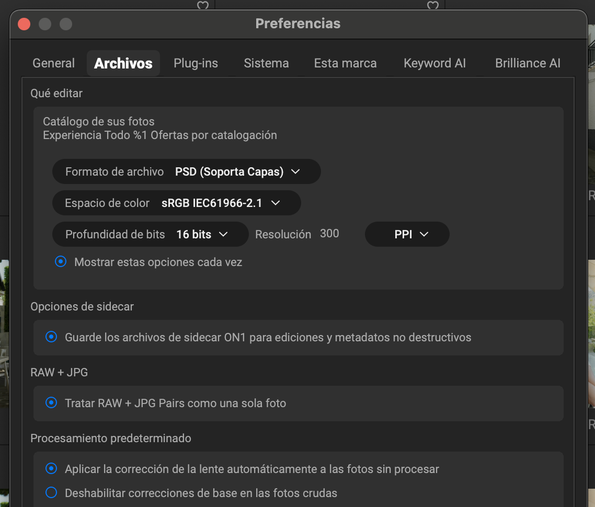Open the Esta marca tab
Image resolution: width=595 pixels, height=507 pixels.
coord(345,63)
